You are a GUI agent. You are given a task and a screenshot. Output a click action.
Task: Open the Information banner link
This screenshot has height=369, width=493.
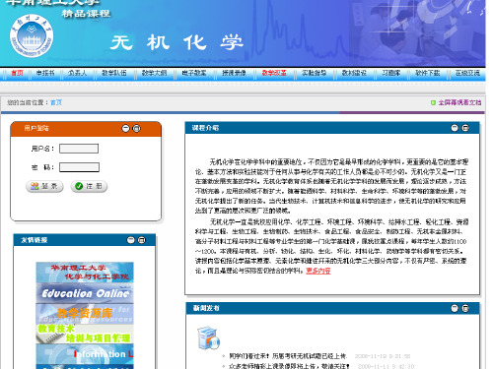(85, 353)
